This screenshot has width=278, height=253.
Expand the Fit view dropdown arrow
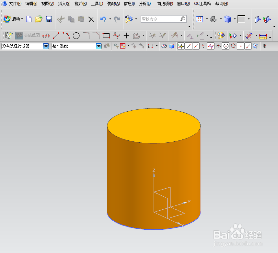pos(206,19)
